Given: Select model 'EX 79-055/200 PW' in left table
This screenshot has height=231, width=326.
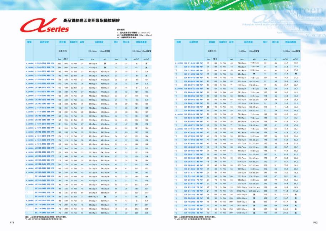Looking at the screenshot, I should pos(44,213).
